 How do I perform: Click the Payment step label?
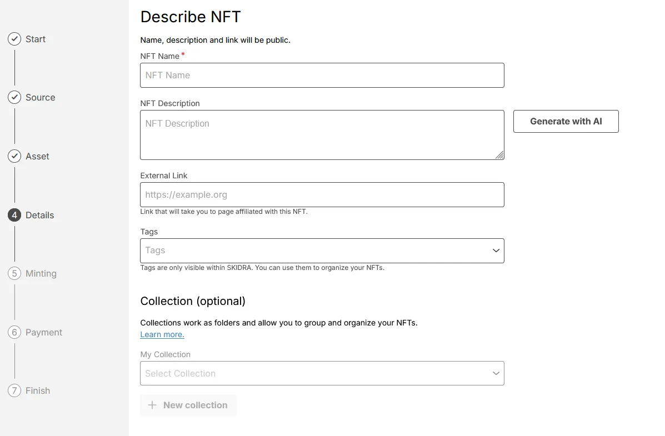coord(44,332)
